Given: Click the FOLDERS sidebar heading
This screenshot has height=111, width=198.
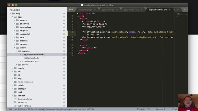Looking at the screenshot, I should (15, 10).
